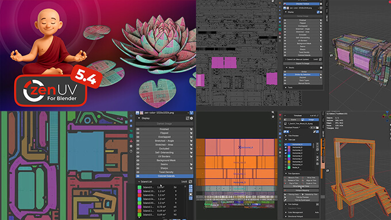
Task: Uncheck the Horizontal_B trim checkbox
Action: pyautogui.click(x=286, y=147)
